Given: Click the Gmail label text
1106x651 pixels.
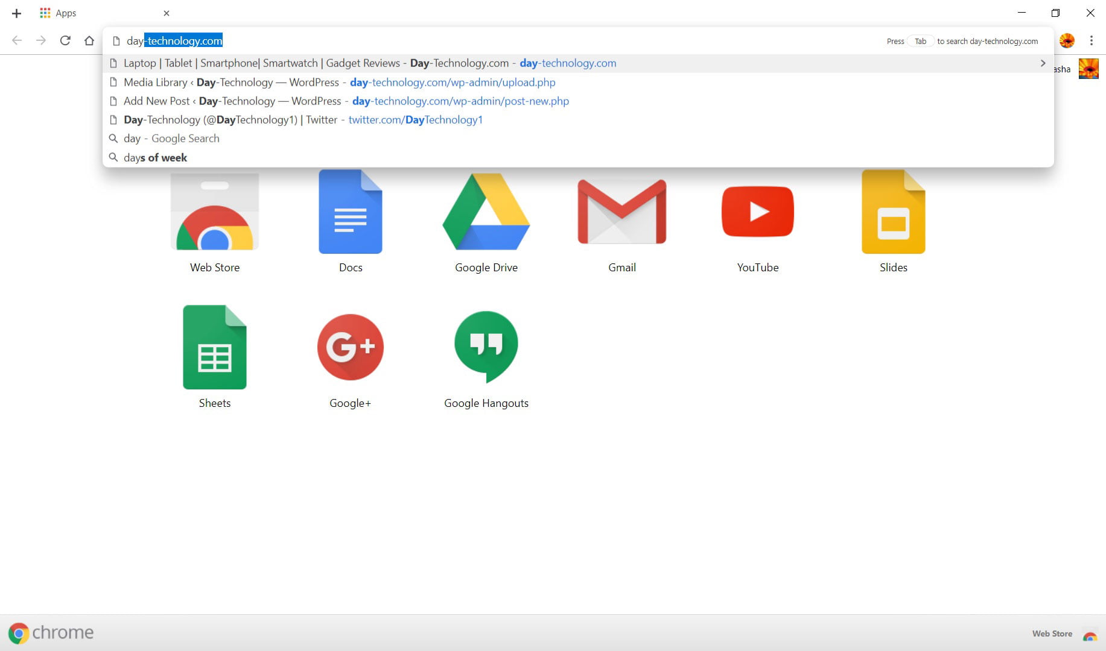Looking at the screenshot, I should point(622,268).
